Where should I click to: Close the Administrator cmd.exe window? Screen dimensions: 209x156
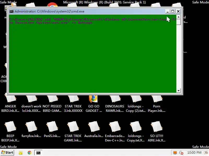178,11
